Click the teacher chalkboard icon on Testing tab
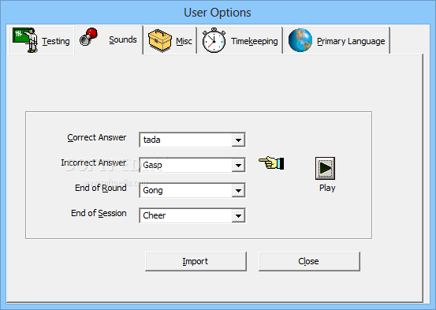The width and height of the screenshot is (436, 310). 25,39
